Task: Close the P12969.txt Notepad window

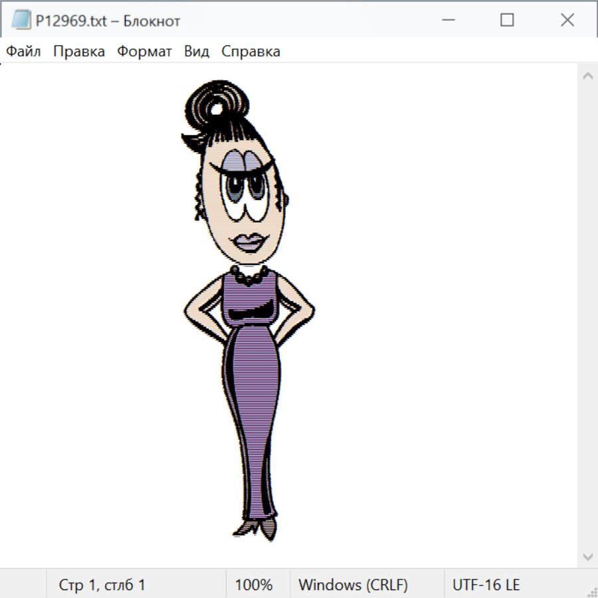Action: pos(567,21)
